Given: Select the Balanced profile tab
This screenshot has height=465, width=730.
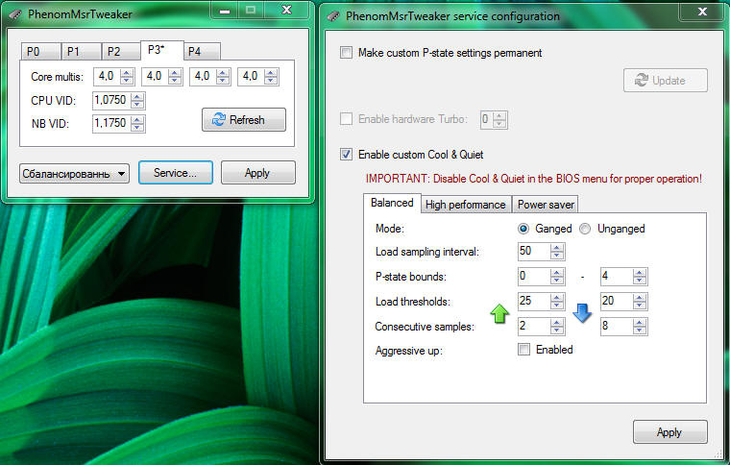Looking at the screenshot, I should click(x=392, y=203).
